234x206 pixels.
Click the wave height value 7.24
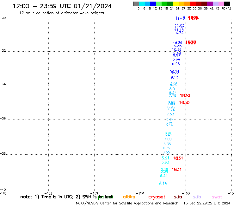pos(171,110)
